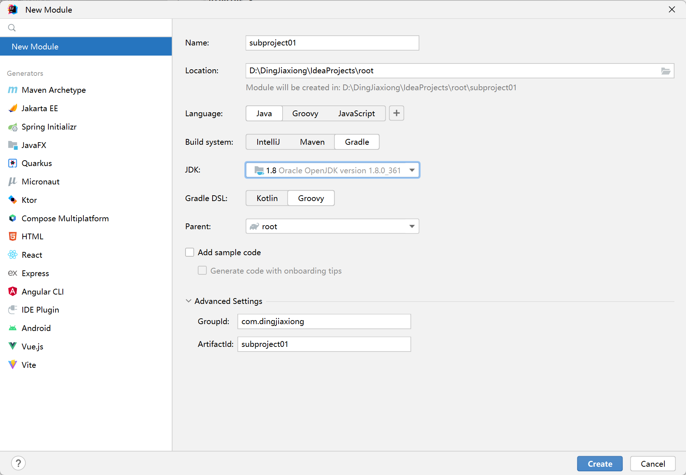Open the Android module generator
686x475 pixels.
(36, 328)
